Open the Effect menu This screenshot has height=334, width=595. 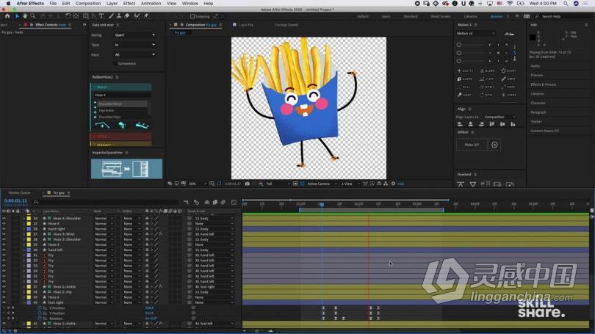tap(129, 4)
